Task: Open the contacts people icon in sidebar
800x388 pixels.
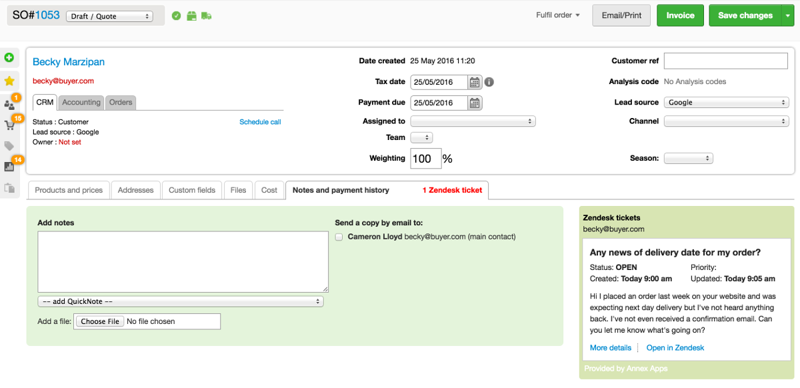Action: click(x=9, y=105)
